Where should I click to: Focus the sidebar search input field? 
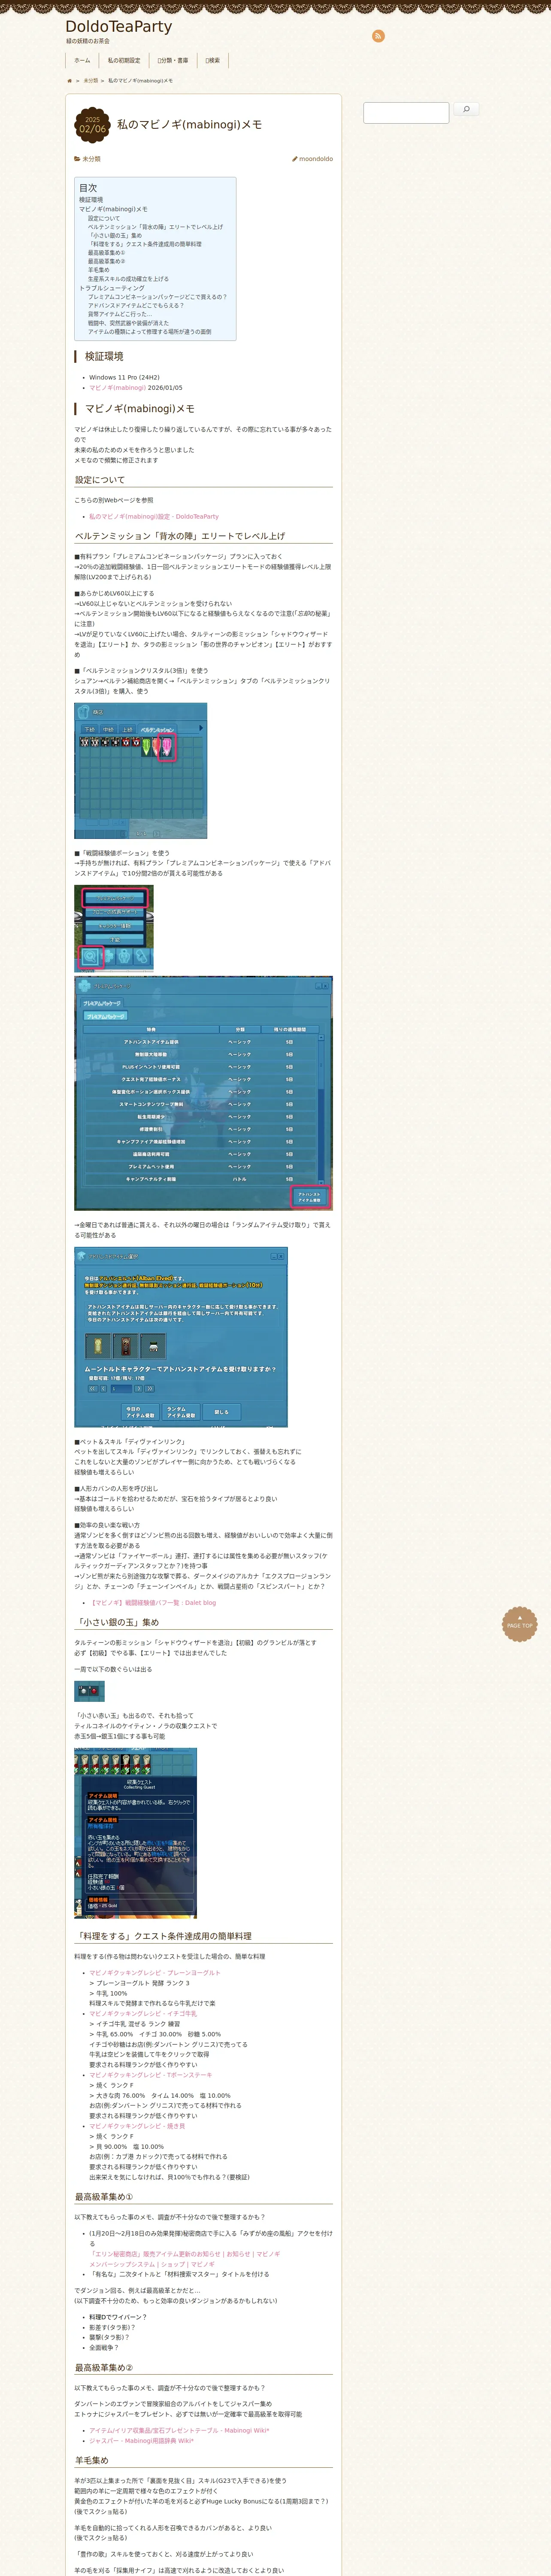click(406, 112)
